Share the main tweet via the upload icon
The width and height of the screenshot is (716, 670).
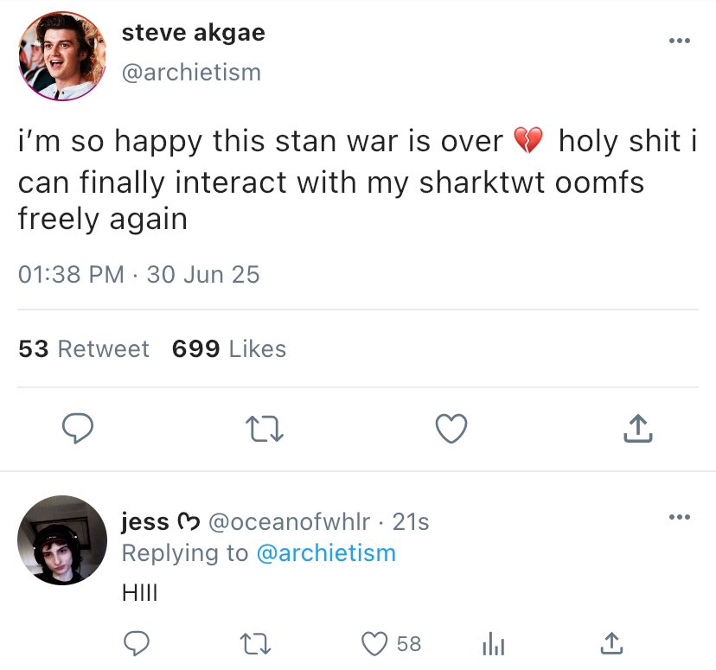(x=636, y=428)
